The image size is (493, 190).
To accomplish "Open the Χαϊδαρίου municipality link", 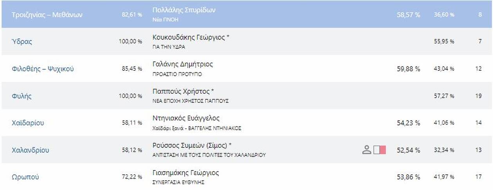I will (x=28, y=123).
